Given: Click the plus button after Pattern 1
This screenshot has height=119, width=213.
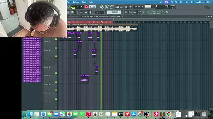Looking at the screenshot, I should point(122,12).
